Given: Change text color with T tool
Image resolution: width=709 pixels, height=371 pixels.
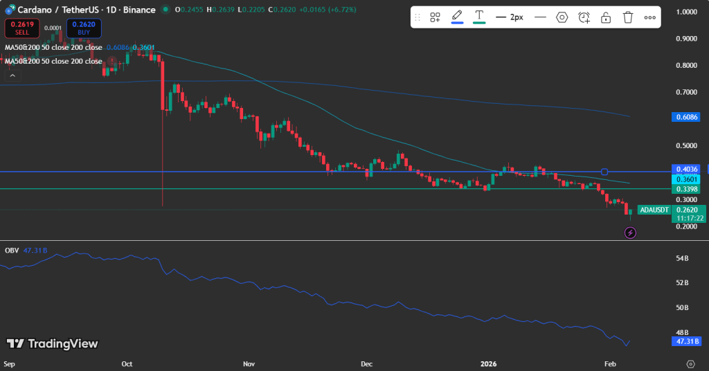Looking at the screenshot, I should click(479, 17).
